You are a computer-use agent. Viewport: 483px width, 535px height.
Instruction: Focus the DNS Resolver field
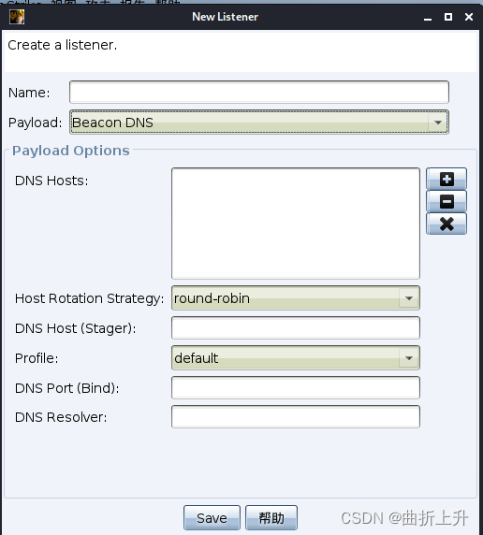pyautogui.click(x=296, y=416)
